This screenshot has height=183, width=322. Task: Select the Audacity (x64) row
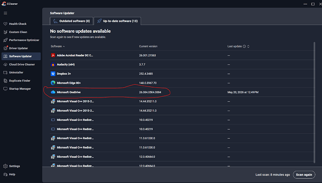(182, 64)
